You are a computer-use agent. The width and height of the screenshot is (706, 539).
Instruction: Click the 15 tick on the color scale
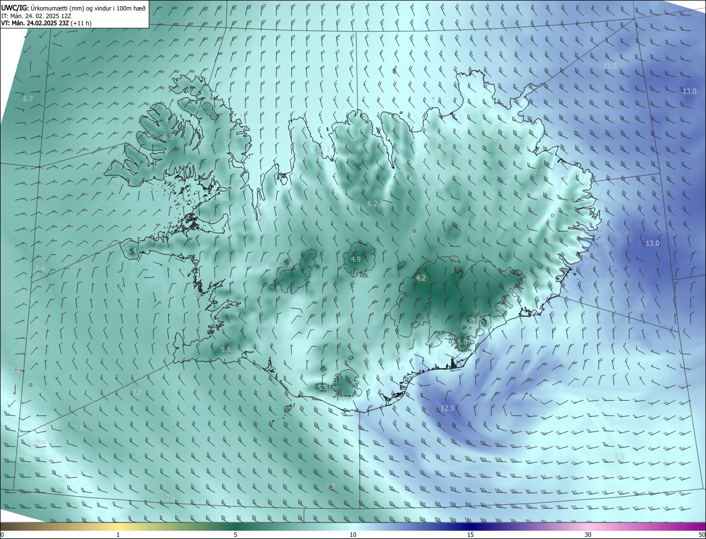(470, 535)
